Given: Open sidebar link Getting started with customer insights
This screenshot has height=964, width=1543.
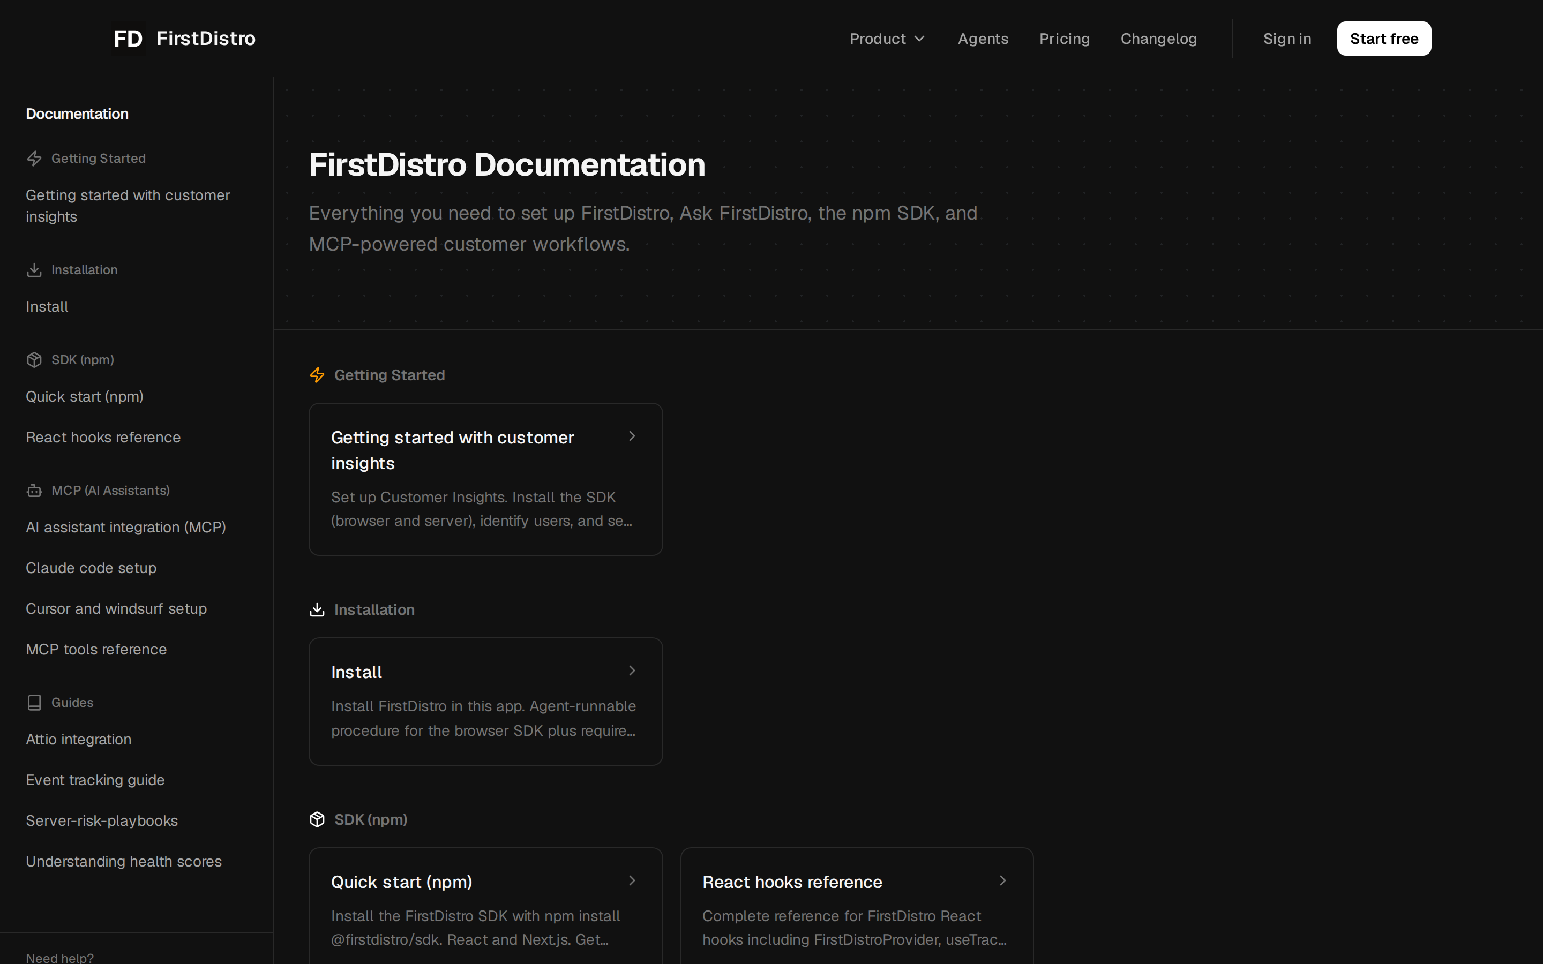Looking at the screenshot, I should pos(128,206).
